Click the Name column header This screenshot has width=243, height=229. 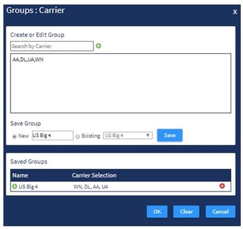20,175
